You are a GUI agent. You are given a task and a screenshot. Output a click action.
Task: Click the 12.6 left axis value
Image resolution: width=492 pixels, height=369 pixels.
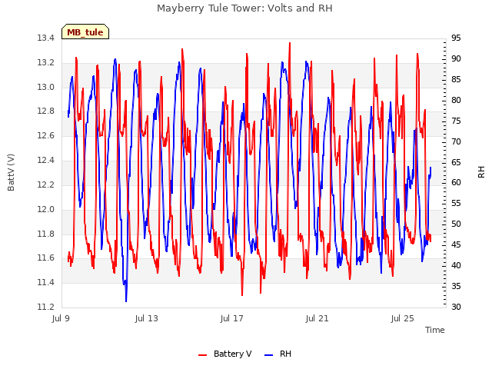click(x=46, y=135)
